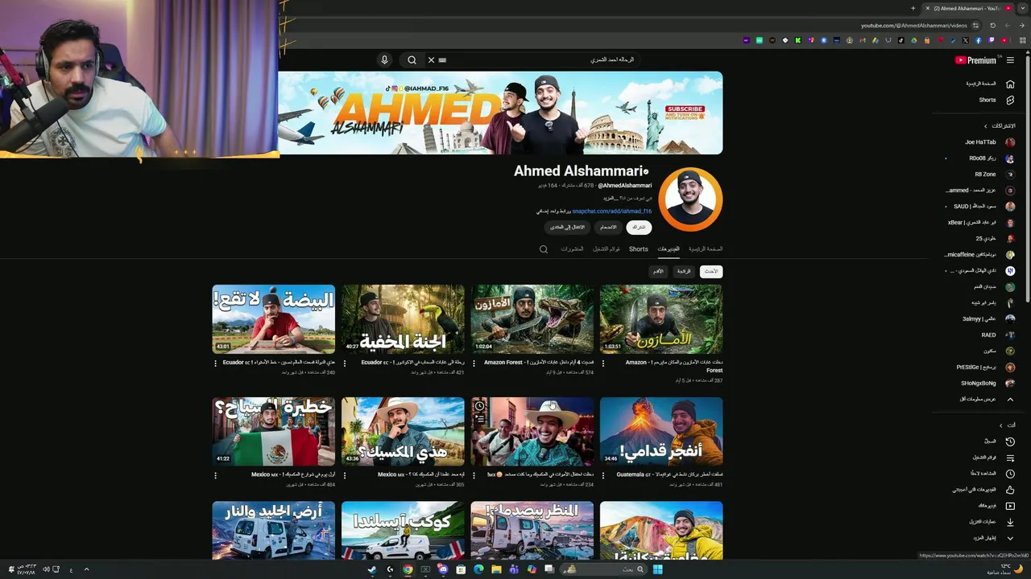Open Shorts icon in the right sidebar

point(1010,100)
